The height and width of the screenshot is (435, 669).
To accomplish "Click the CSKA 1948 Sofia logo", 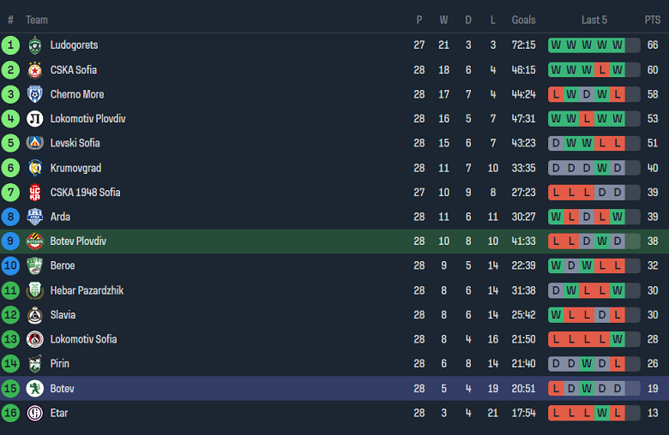I will [x=35, y=193].
